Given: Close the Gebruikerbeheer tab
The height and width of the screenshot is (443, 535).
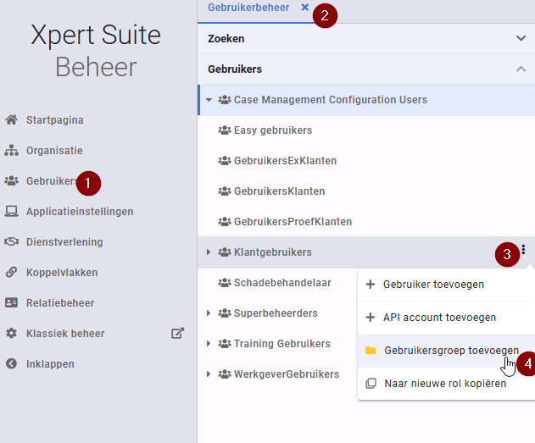Looking at the screenshot, I should 305,7.
